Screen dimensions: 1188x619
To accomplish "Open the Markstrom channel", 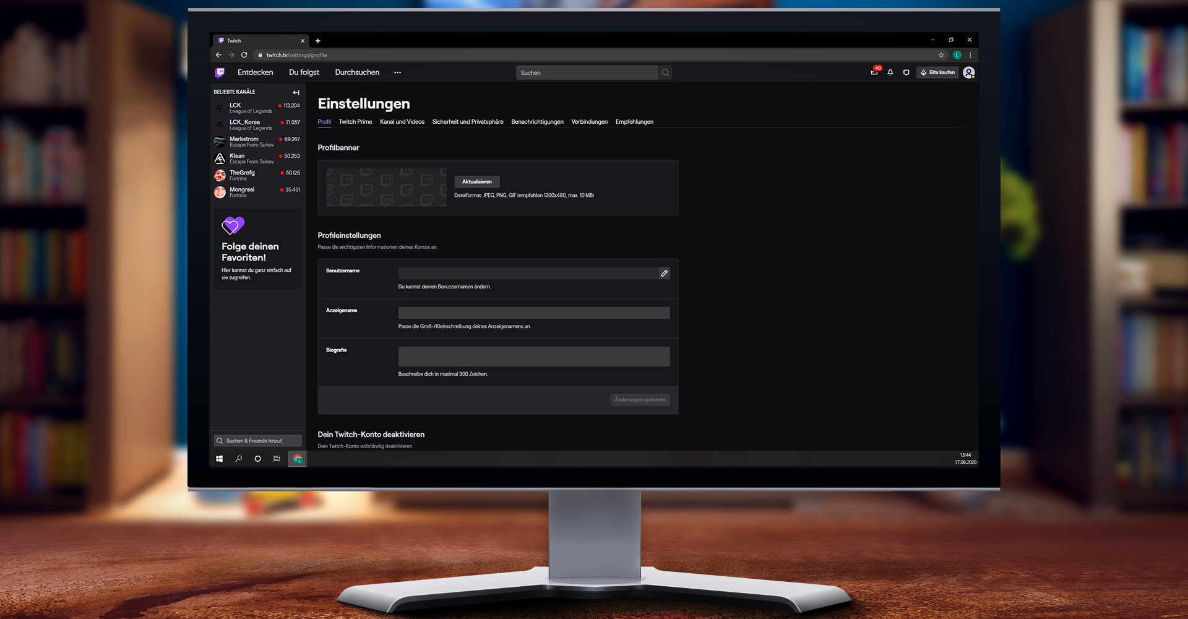I will [257, 142].
